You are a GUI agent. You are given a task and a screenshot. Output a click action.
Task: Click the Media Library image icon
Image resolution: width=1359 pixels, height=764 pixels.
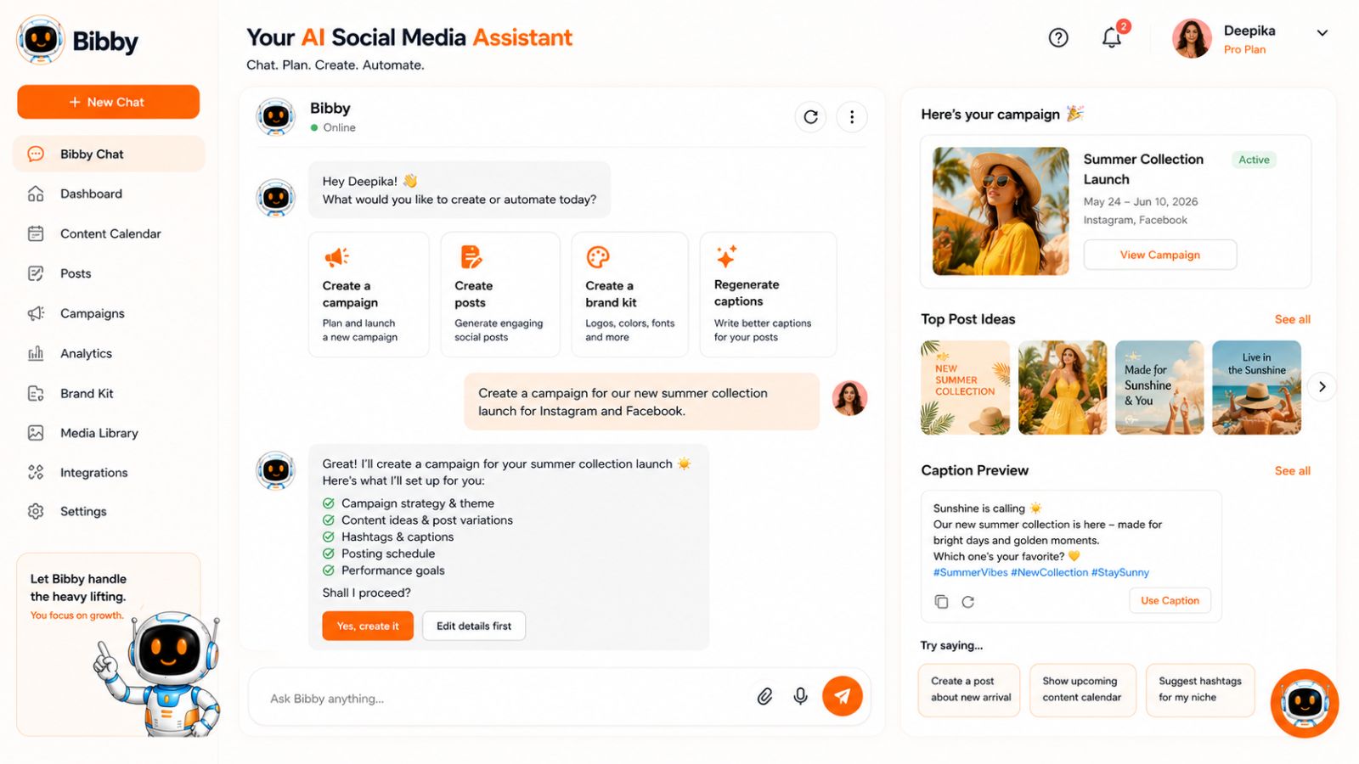click(x=36, y=433)
